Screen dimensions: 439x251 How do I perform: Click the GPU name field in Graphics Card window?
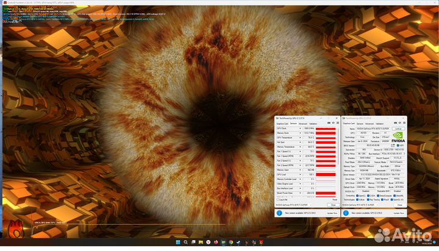tap(373, 129)
